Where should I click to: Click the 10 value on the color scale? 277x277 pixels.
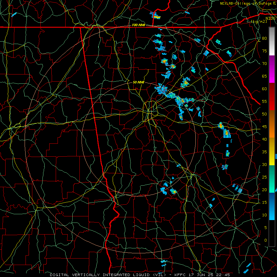264,215
